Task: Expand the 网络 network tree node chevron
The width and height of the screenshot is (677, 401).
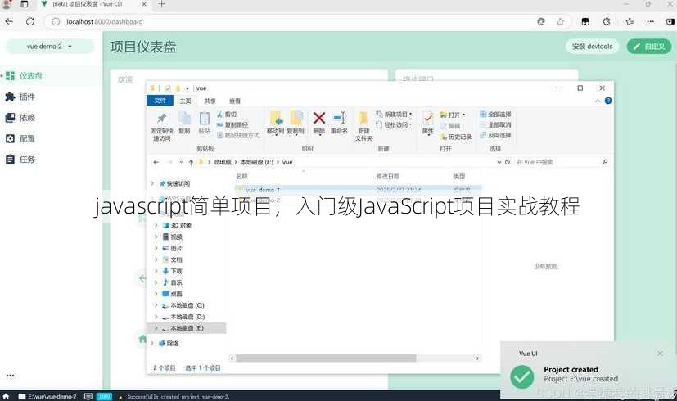Action: pos(152,343)
